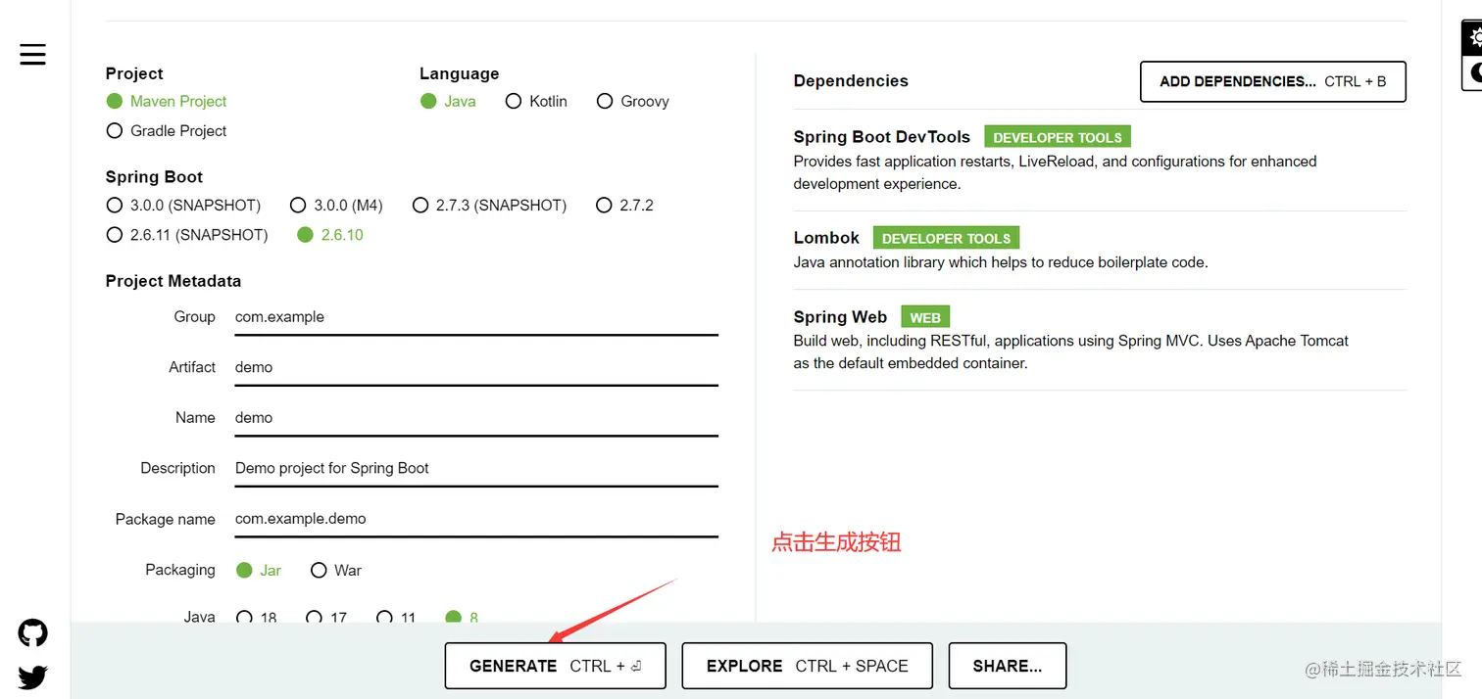
Task: Select Lombok dependency entry
Action: [x=1100, y=250]
